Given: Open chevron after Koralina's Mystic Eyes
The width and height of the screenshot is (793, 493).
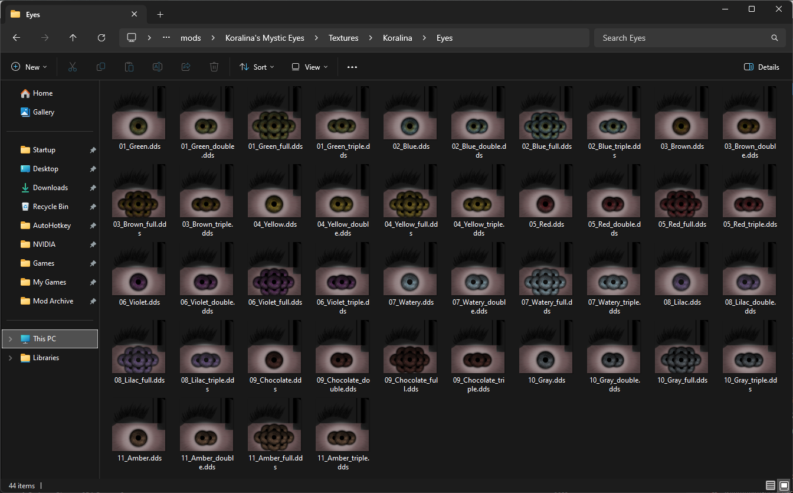Looking at the screenshot, I should click(x=316, y=38).
